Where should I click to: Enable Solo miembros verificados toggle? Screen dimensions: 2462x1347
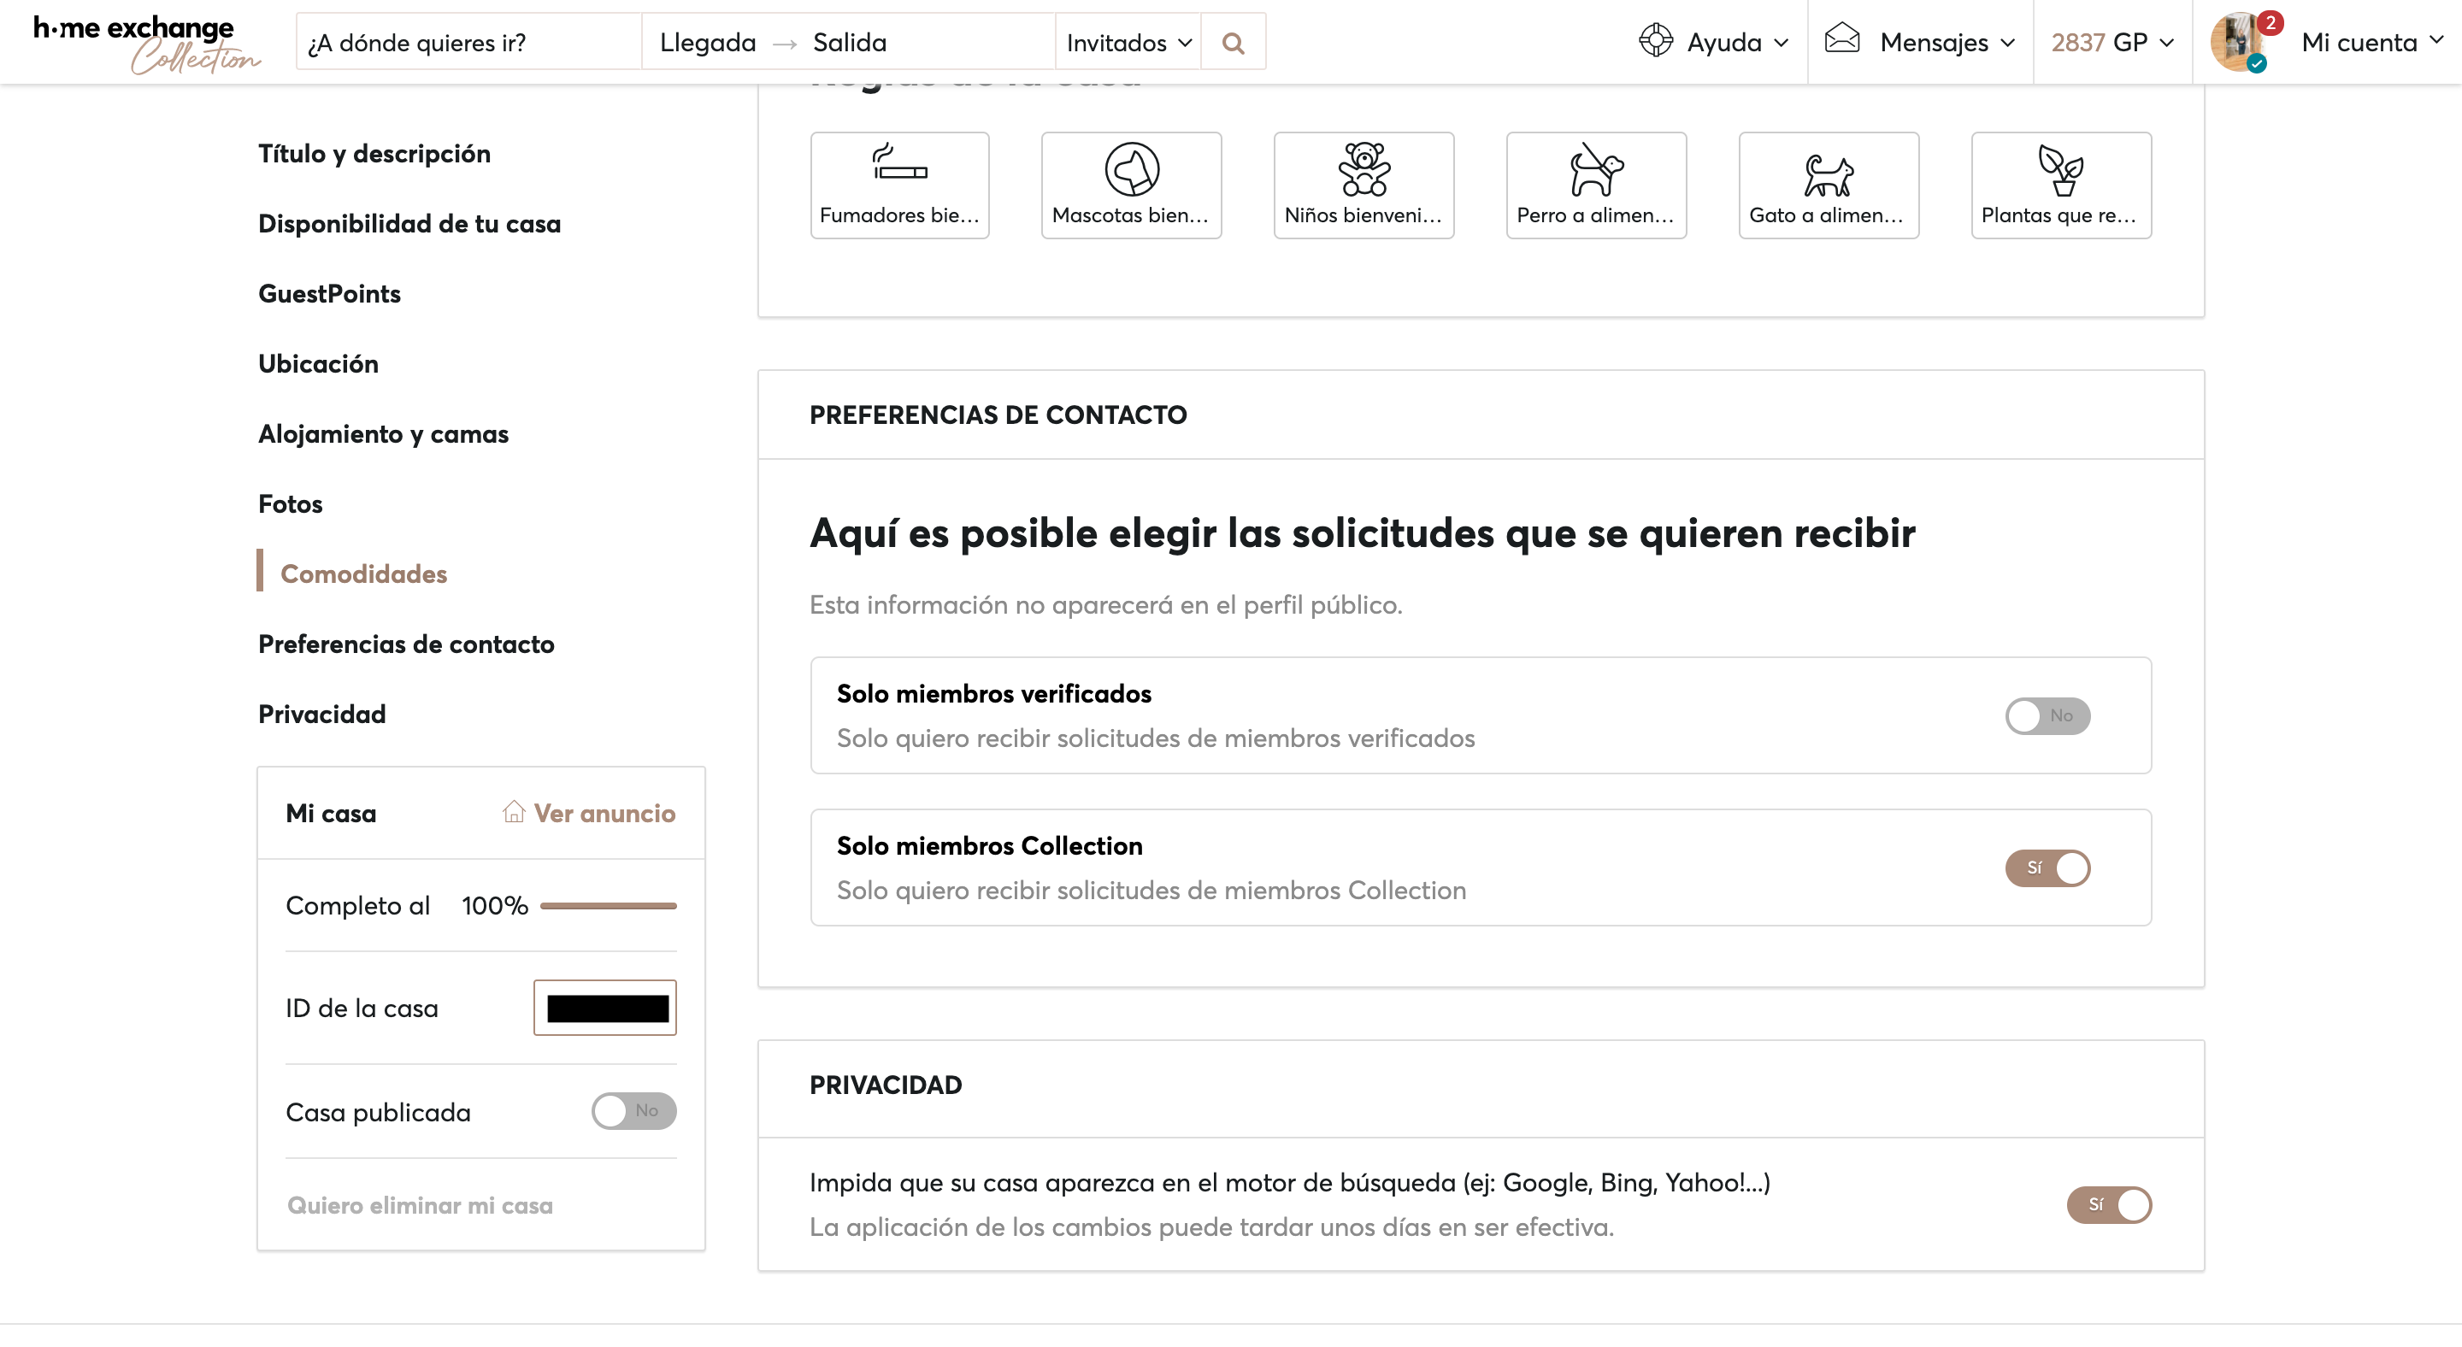coord(2047,715)
